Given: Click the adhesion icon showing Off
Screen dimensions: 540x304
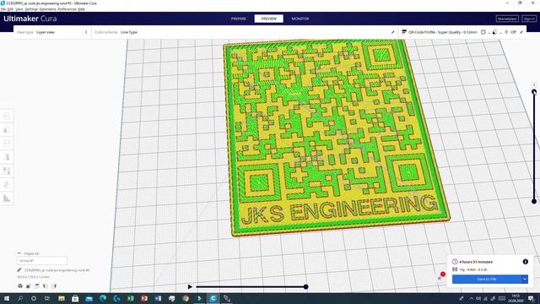Looking at the screenshot, I should coord(506,32).
